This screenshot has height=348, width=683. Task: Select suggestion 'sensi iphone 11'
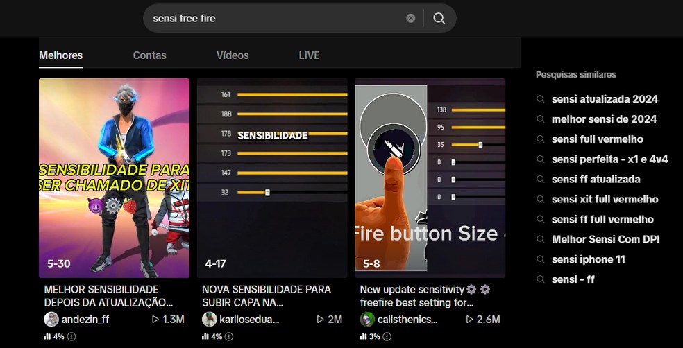coord(589,259)
